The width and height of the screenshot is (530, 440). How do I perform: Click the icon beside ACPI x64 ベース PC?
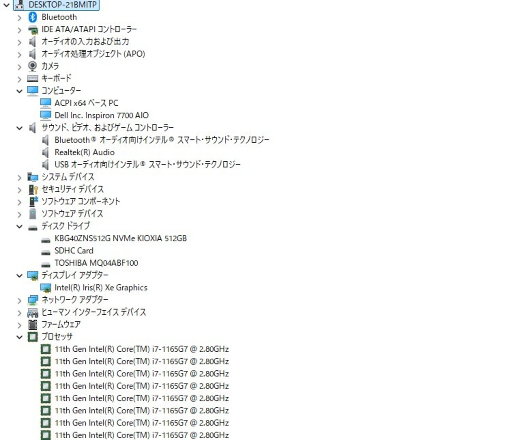(x=46, y=103)
